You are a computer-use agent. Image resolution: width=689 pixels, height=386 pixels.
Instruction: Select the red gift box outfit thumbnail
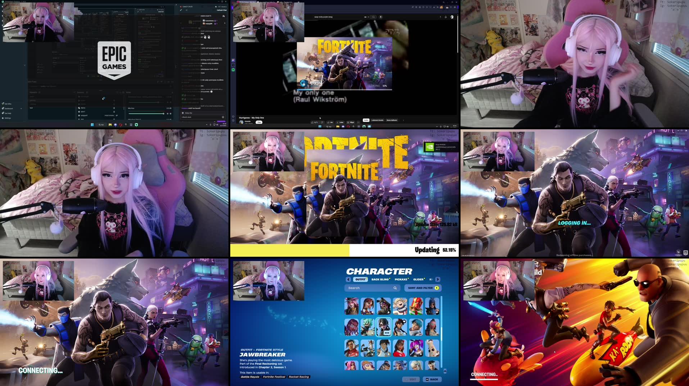(416, 306)
